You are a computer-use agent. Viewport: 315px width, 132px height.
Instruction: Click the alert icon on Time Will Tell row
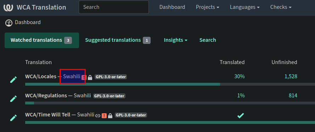tap(104, 116)
